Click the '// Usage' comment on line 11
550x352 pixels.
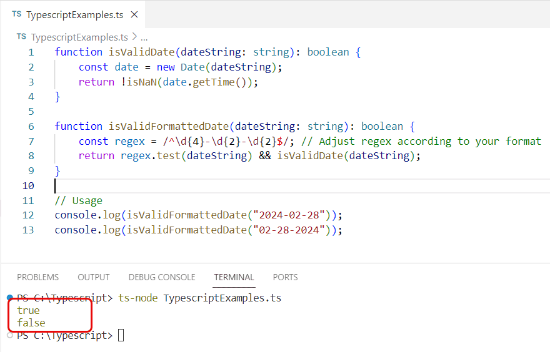coord(79,201)
